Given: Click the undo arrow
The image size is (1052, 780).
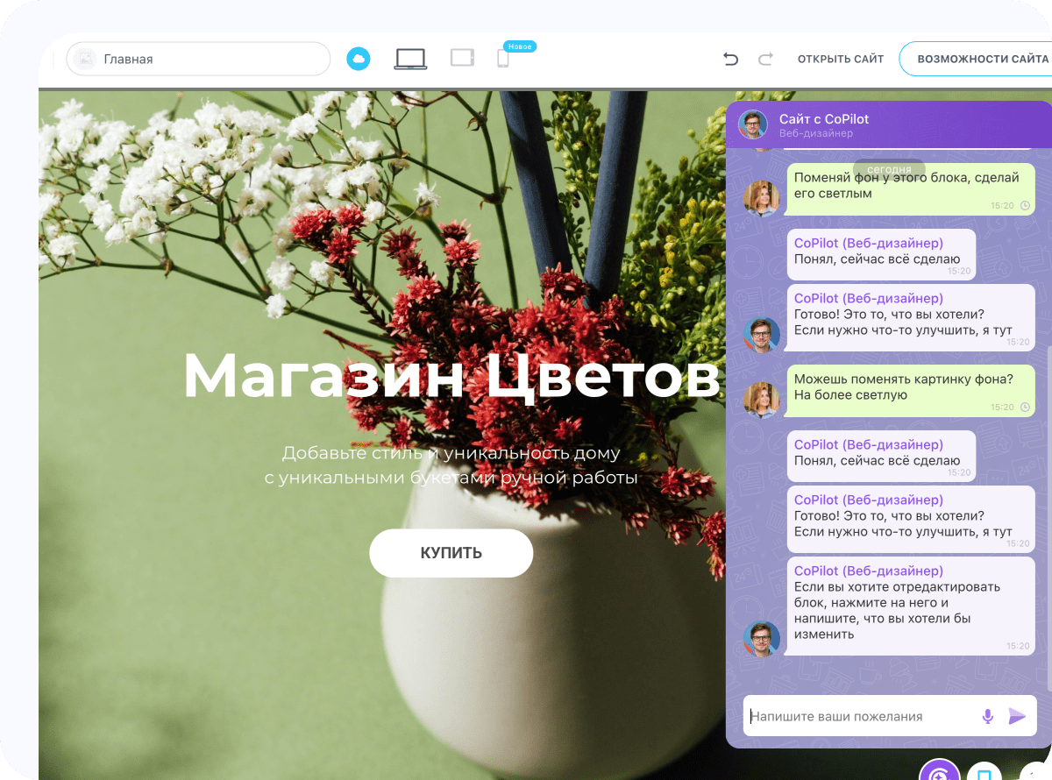Looking at the screenshot, I should pyautogui.click(x=730, y=59).
